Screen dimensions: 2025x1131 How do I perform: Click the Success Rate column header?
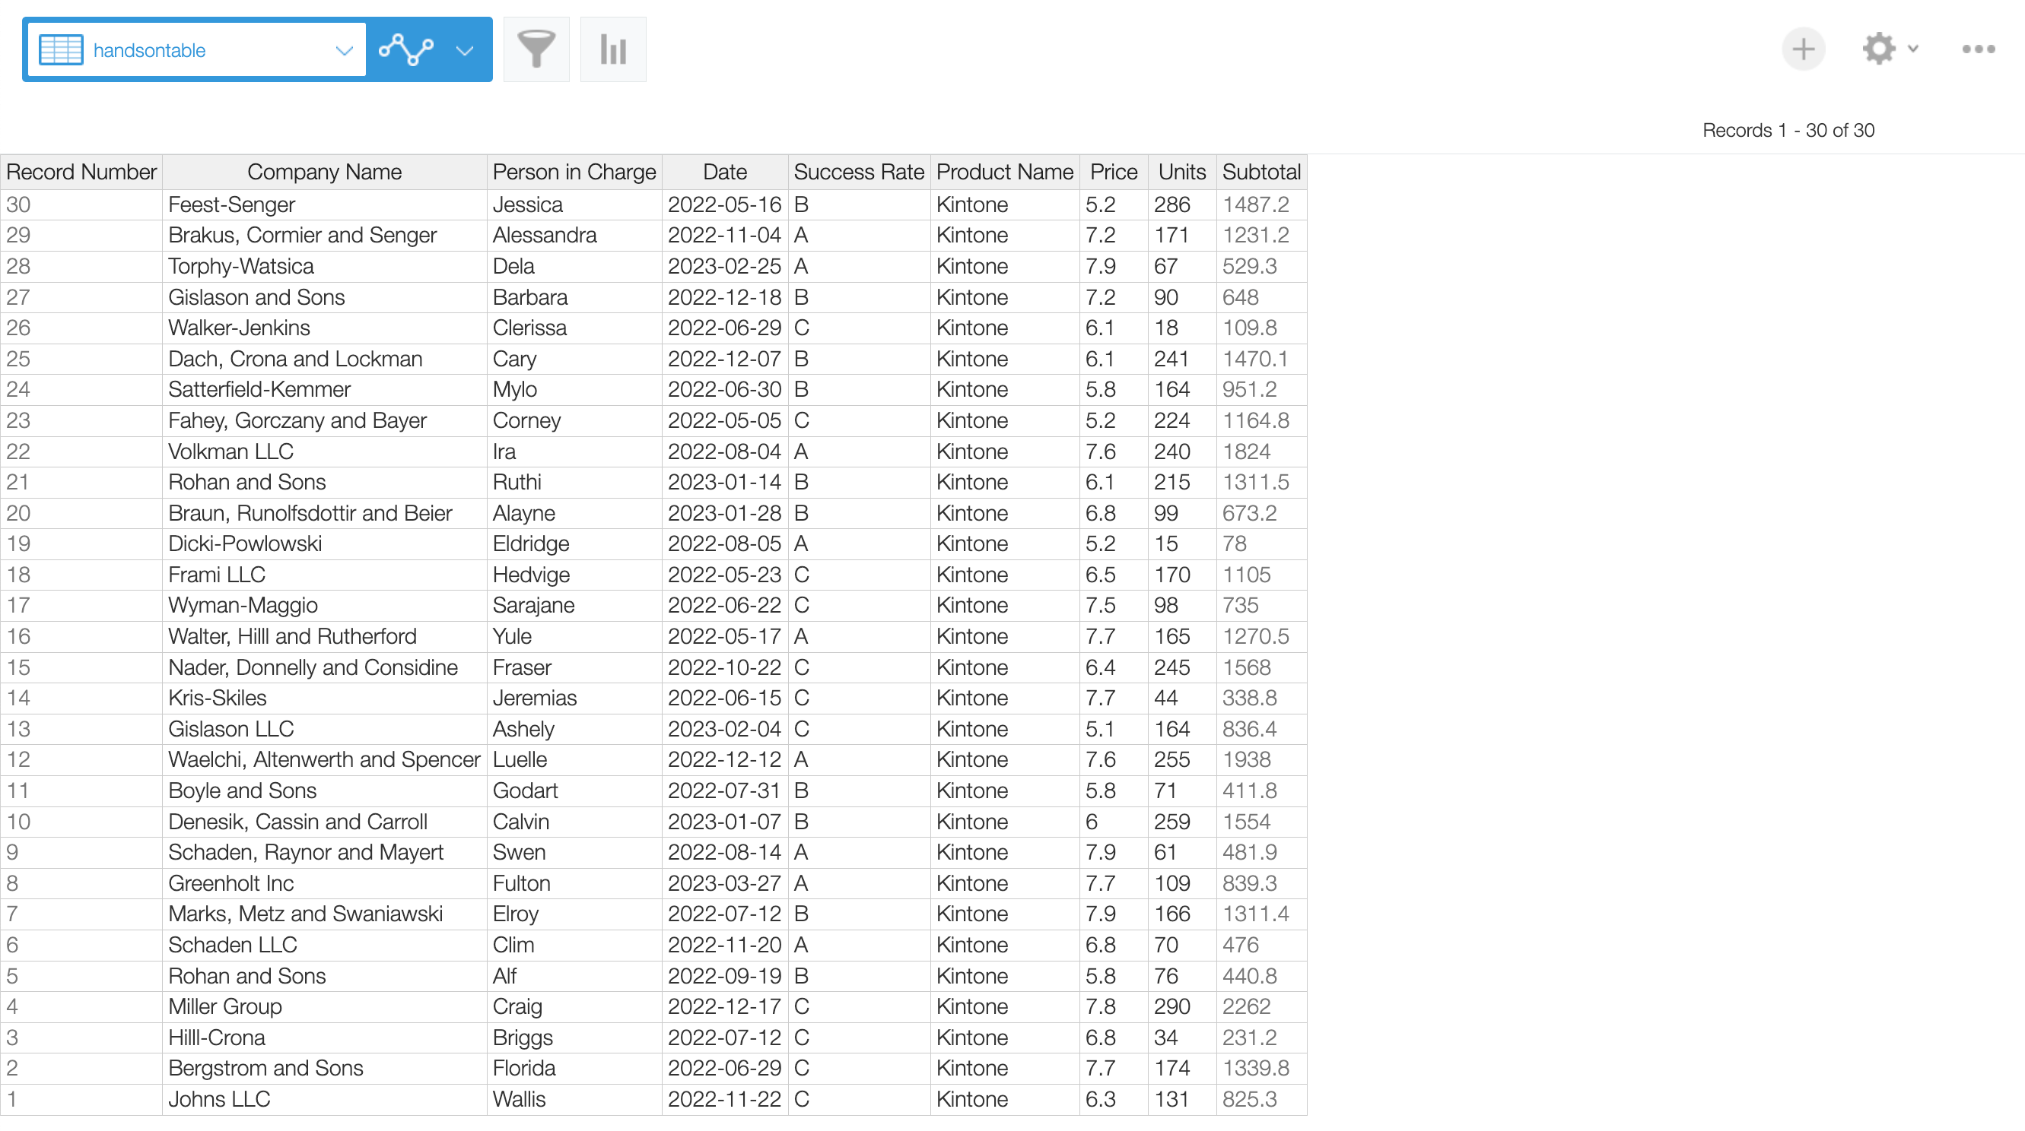(x=859, y=172)
